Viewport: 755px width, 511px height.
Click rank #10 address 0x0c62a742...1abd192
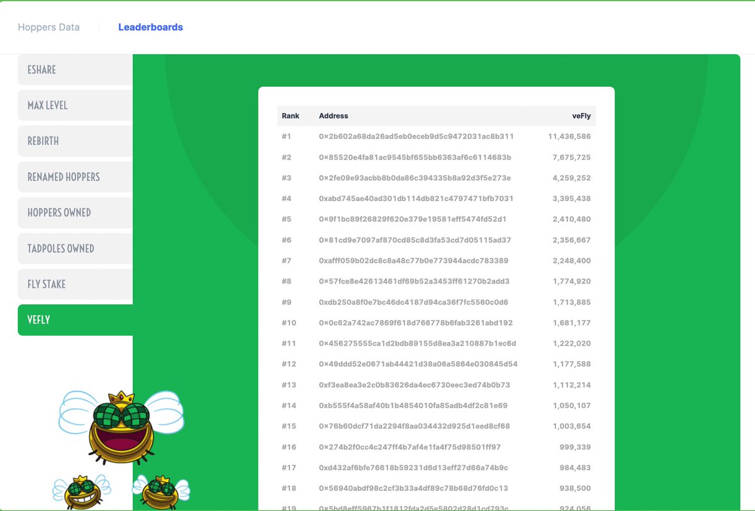coord(416,323)
